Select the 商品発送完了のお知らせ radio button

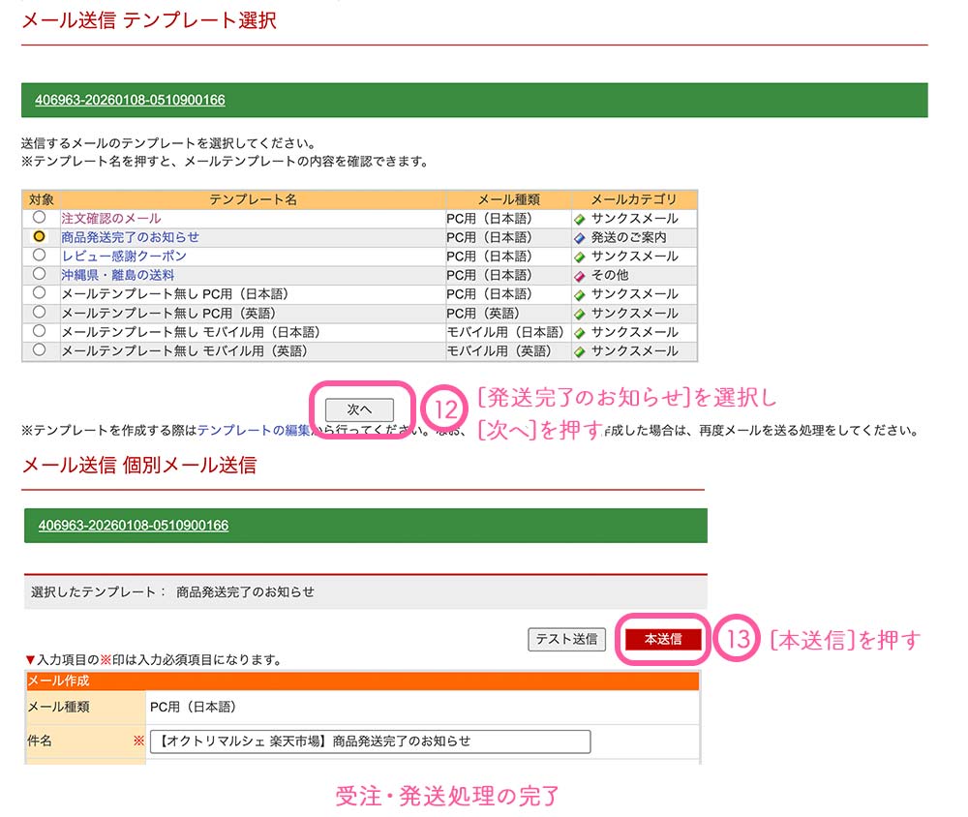pos(40,236)
